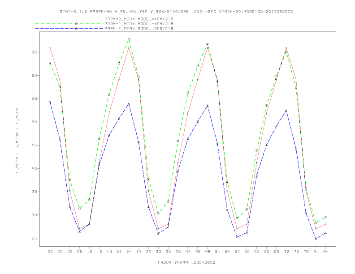Click y-axis tick label 35
Screen dimensions: 355x274
[34, 192]
